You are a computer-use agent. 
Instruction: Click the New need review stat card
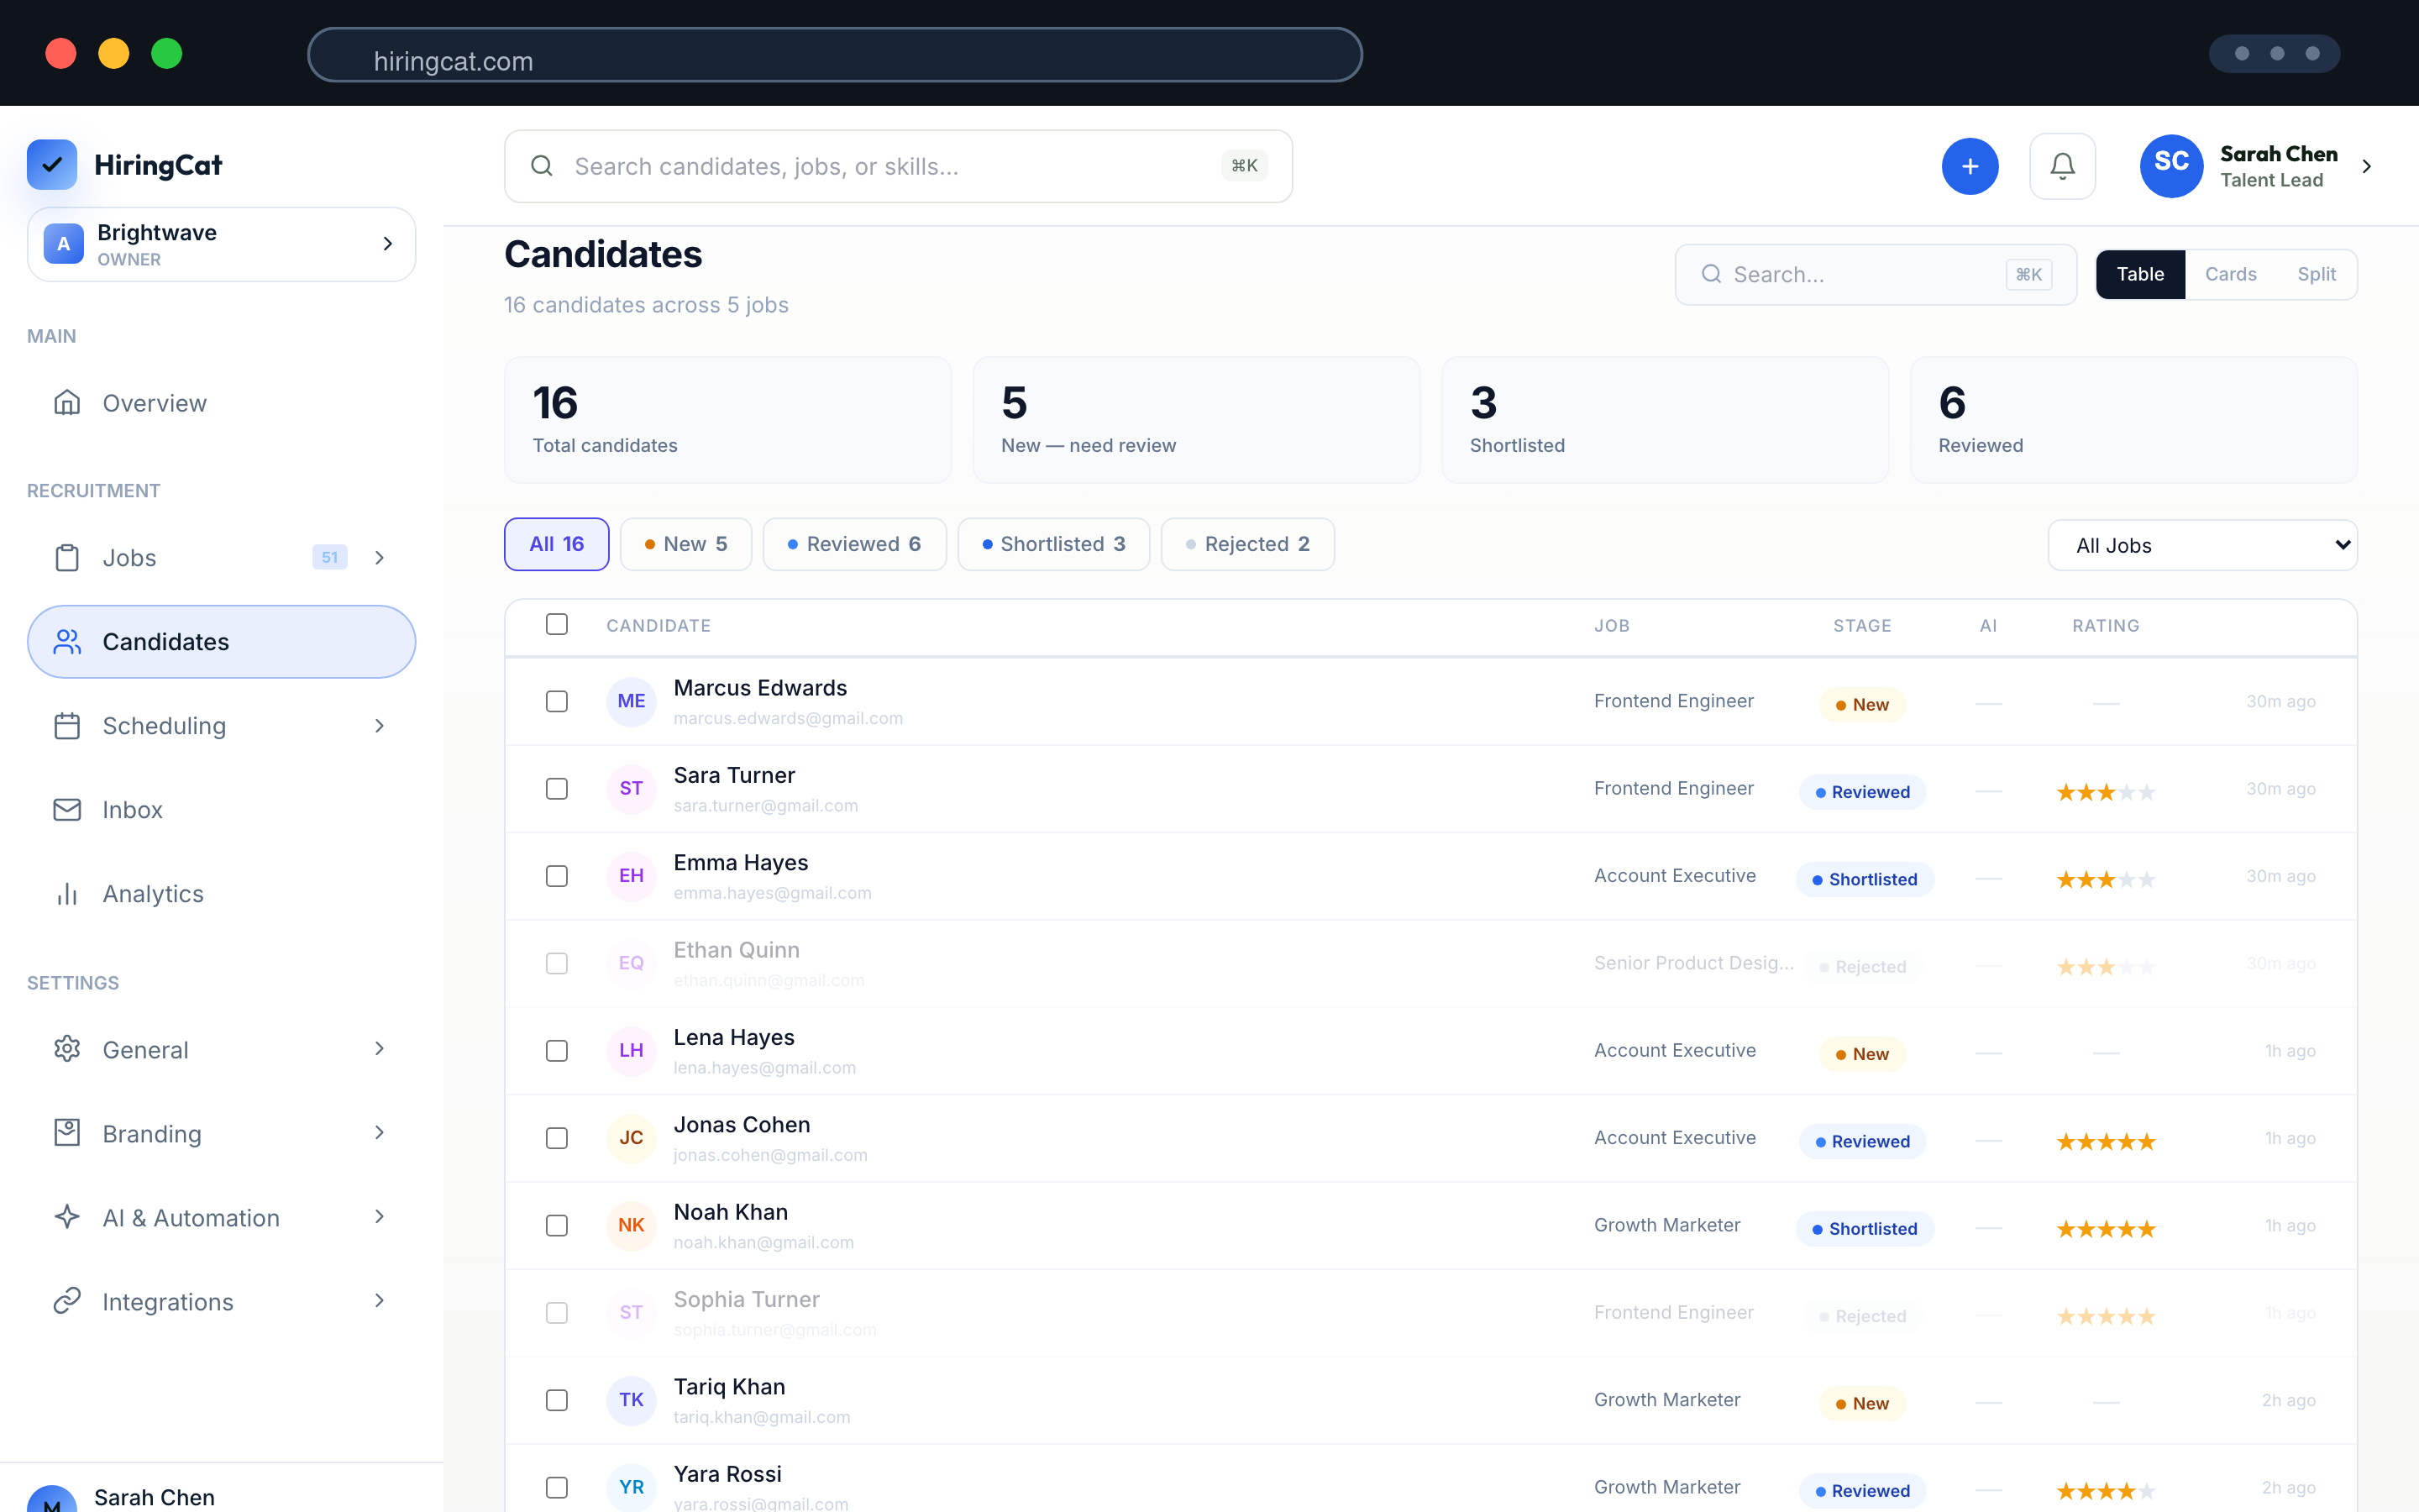click(x=1197, y=420)
